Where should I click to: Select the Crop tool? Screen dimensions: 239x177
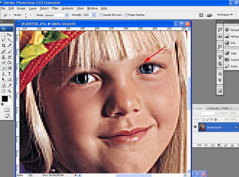pos(3,45)
